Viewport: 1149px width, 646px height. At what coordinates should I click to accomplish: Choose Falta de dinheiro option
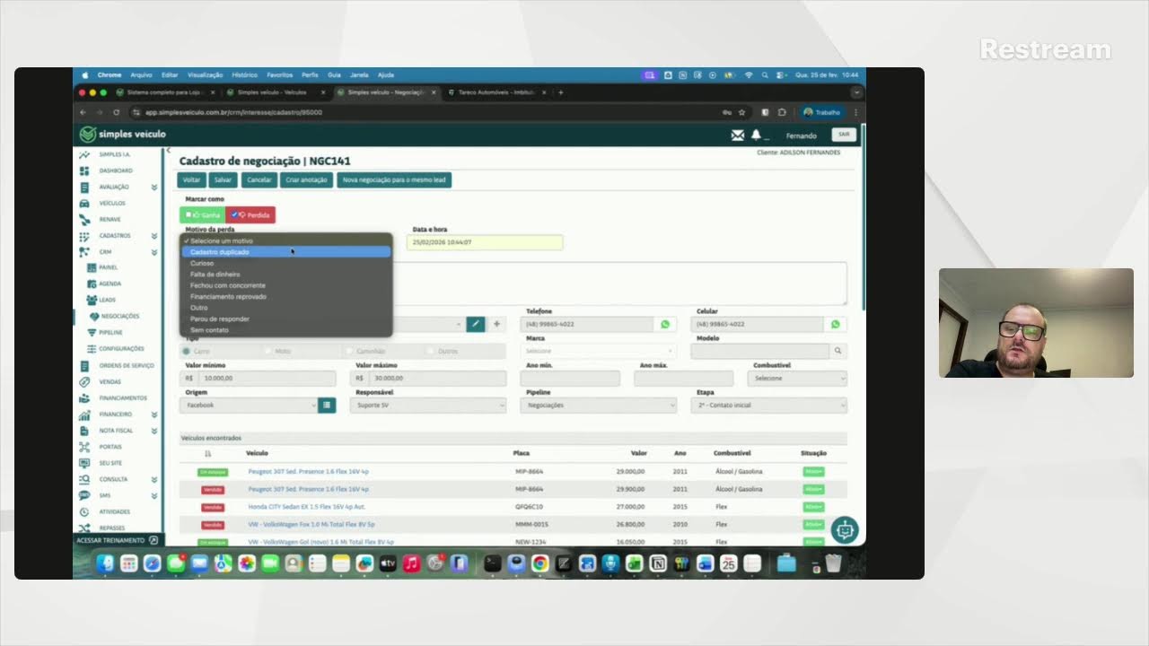click(x=286, y=275)
